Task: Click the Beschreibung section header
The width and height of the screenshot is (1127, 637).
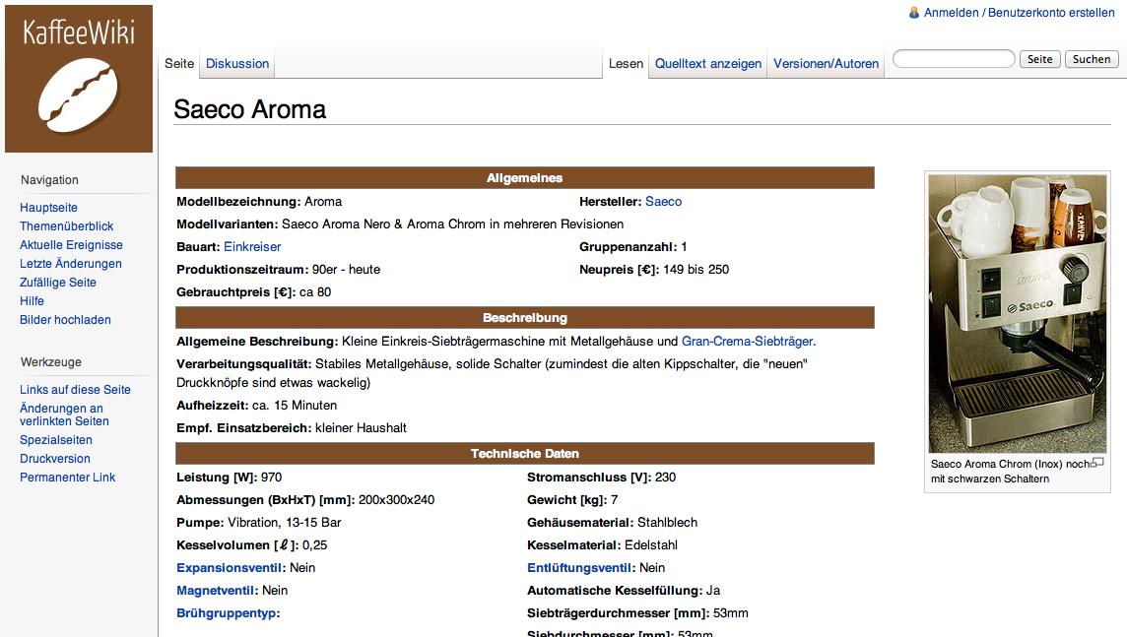Action: [525, 317]
